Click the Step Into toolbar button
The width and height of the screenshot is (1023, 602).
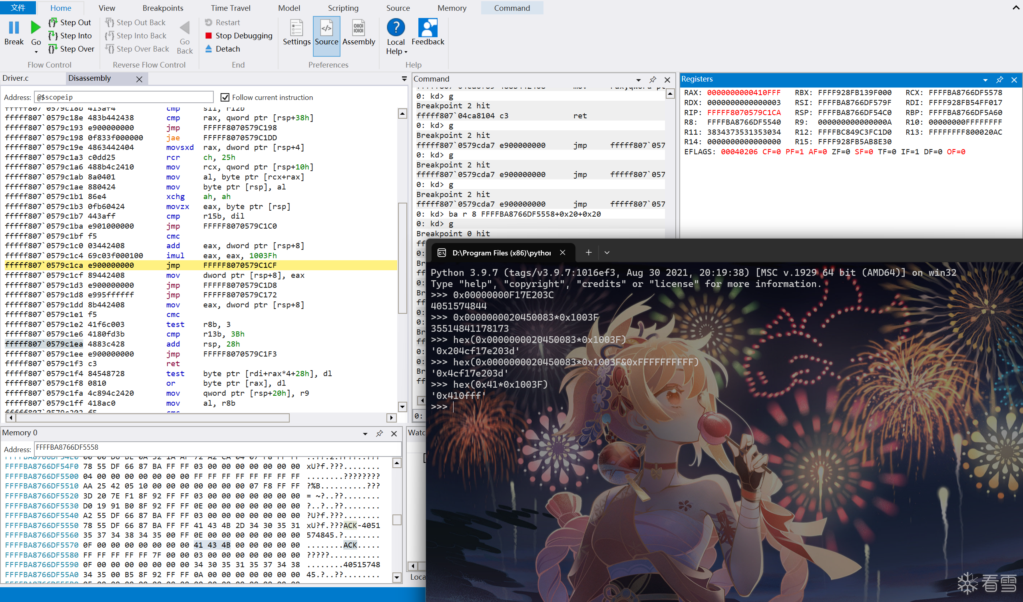(x=70, y=36)
